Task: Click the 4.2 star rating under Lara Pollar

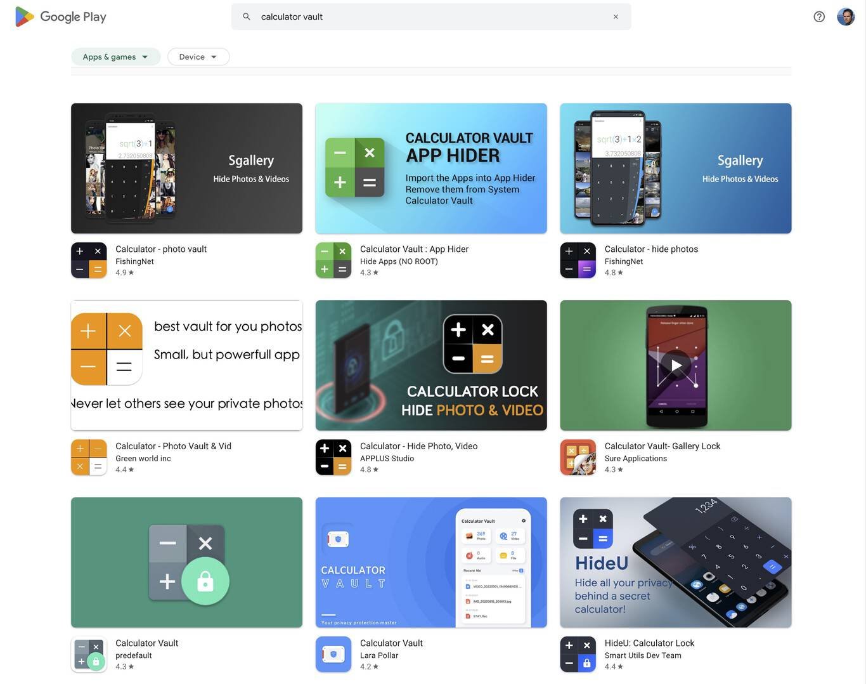Action: pyautogui.click(x=369, y=667)
